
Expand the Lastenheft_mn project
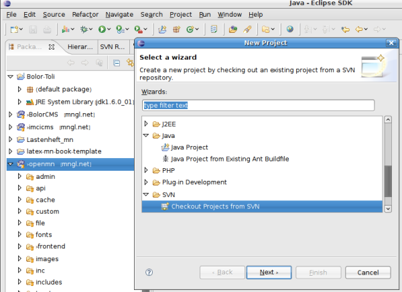click(11, 139)
